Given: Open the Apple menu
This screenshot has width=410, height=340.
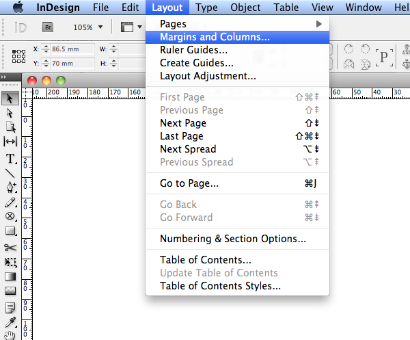Looking at the screenshot, I should tap(17, 8).
